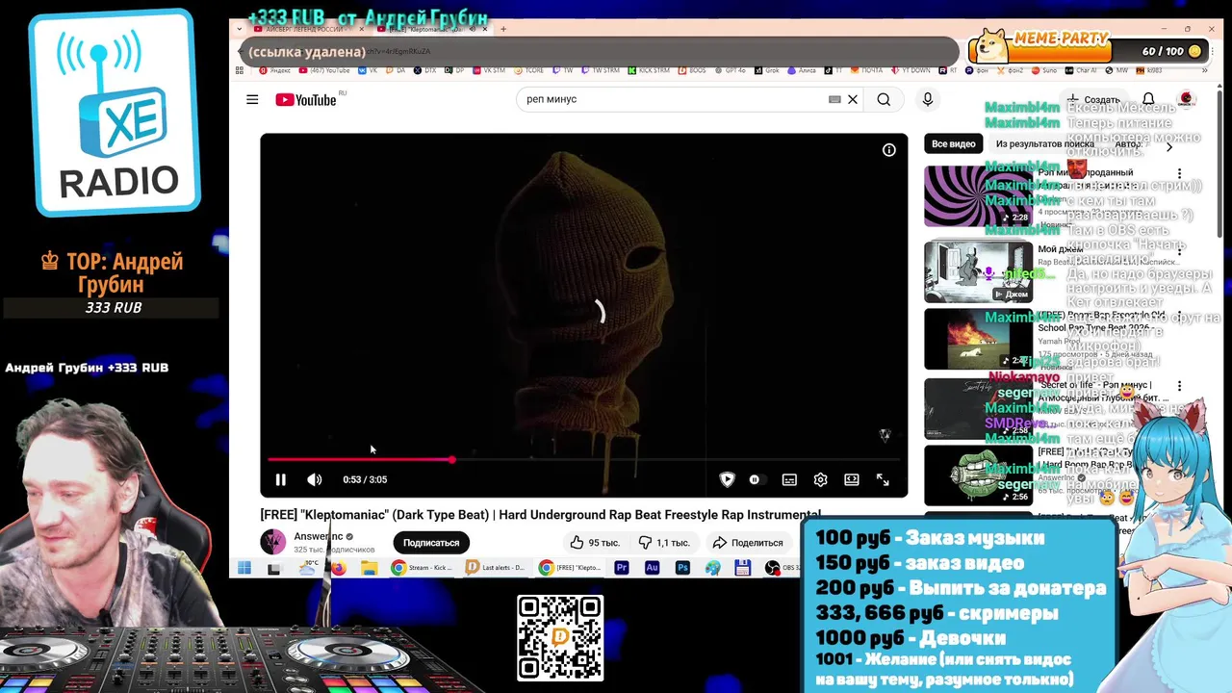Open YouTube notifications bell
This screenshot has width=1232, height=693.
[x=1148, y=99]
